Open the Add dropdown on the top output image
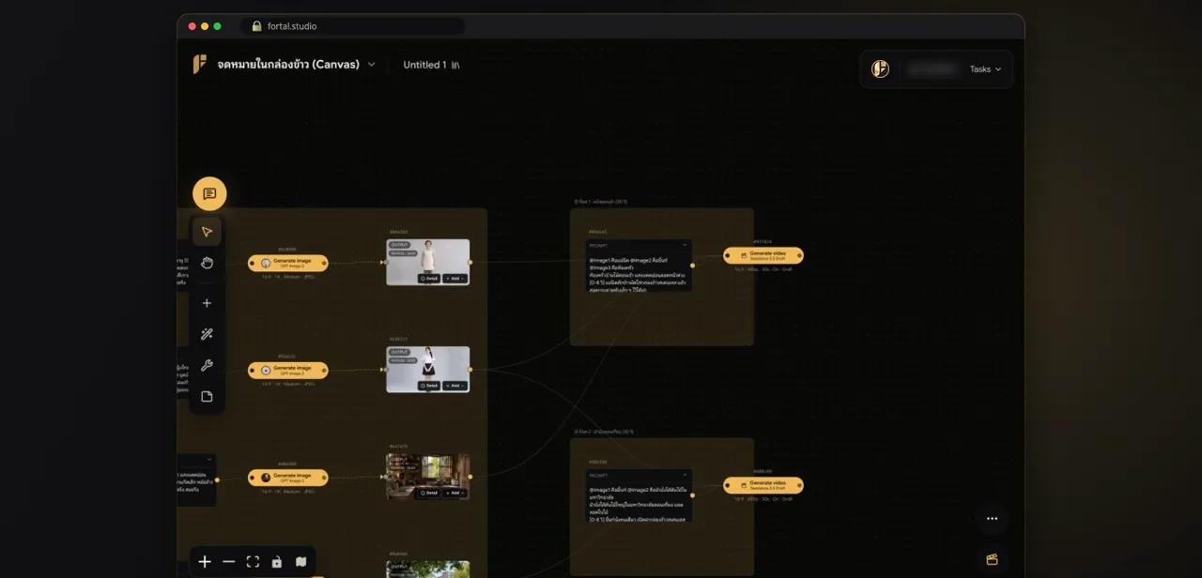This screenshot has height=578, width=1202. point(455,279)
